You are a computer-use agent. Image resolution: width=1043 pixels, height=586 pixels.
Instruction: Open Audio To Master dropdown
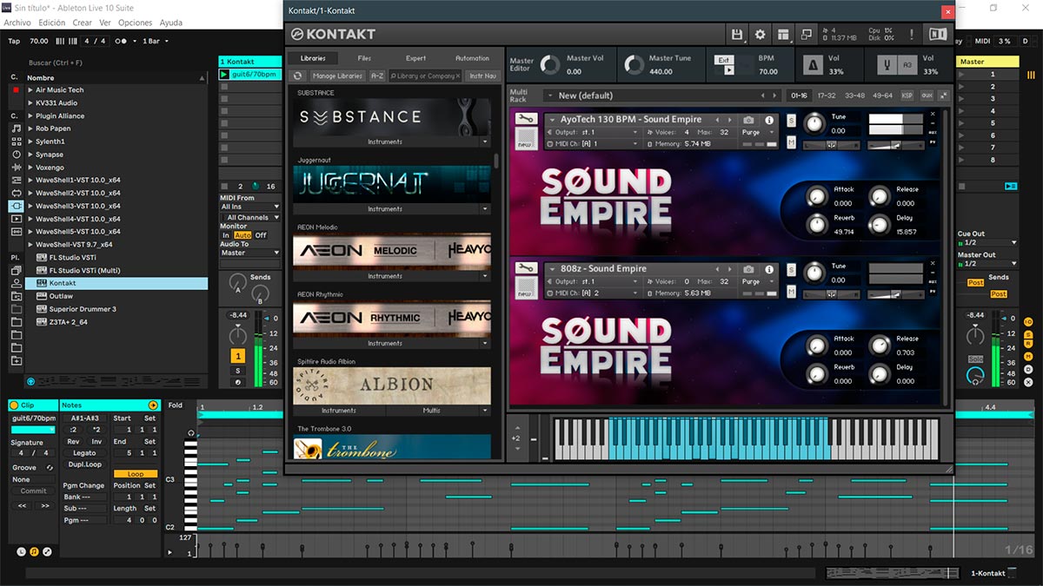coord(250,253)
